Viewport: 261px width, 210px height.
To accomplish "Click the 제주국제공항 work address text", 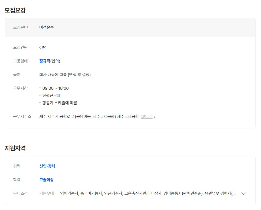I will coord(89,117).
